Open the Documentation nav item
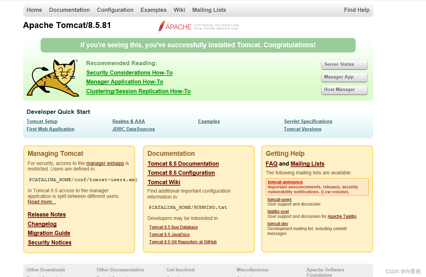The image size is (426, 277). click(x=69, y=10)
